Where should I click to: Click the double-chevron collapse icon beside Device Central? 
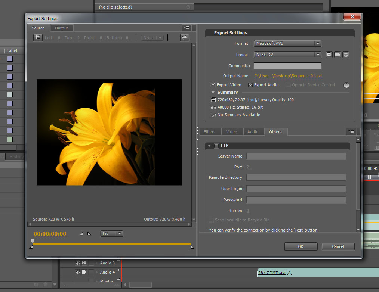(x=346, y=85)
